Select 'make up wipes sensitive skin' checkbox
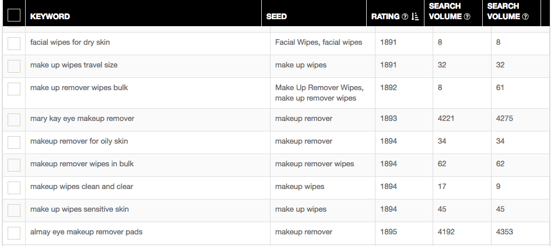 coord(14,211)
